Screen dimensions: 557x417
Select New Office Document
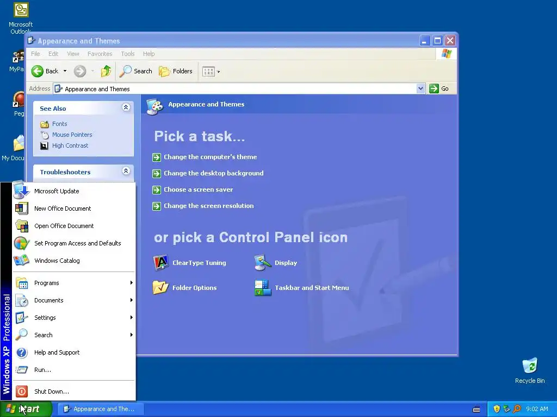tap(74, 208)
